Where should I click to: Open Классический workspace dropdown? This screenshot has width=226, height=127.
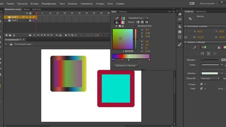click(x=208, y=4)
